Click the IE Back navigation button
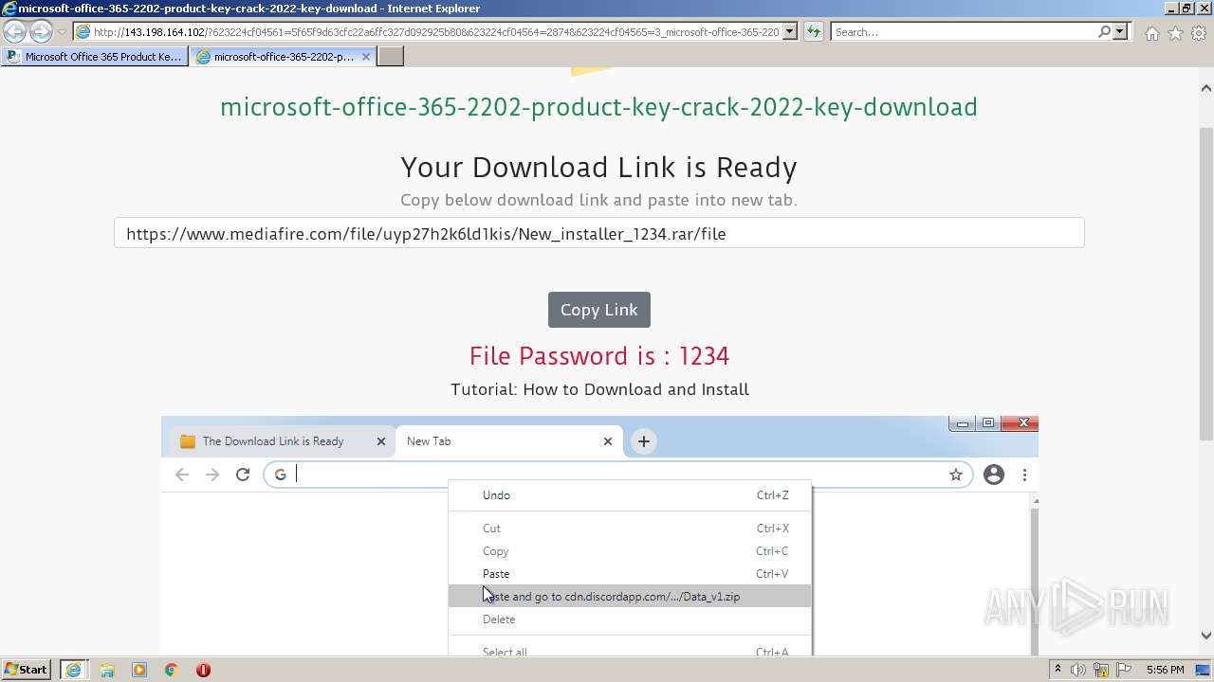The height and width of the screenshot is (682, 1214). 15,31
